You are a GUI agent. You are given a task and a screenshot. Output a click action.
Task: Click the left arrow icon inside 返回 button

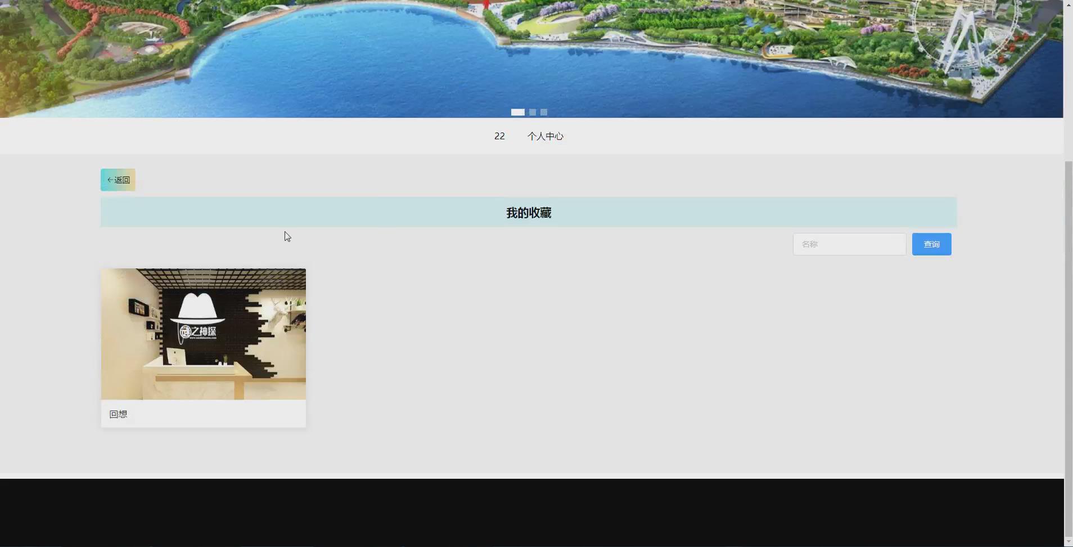(x=111, y=180)
